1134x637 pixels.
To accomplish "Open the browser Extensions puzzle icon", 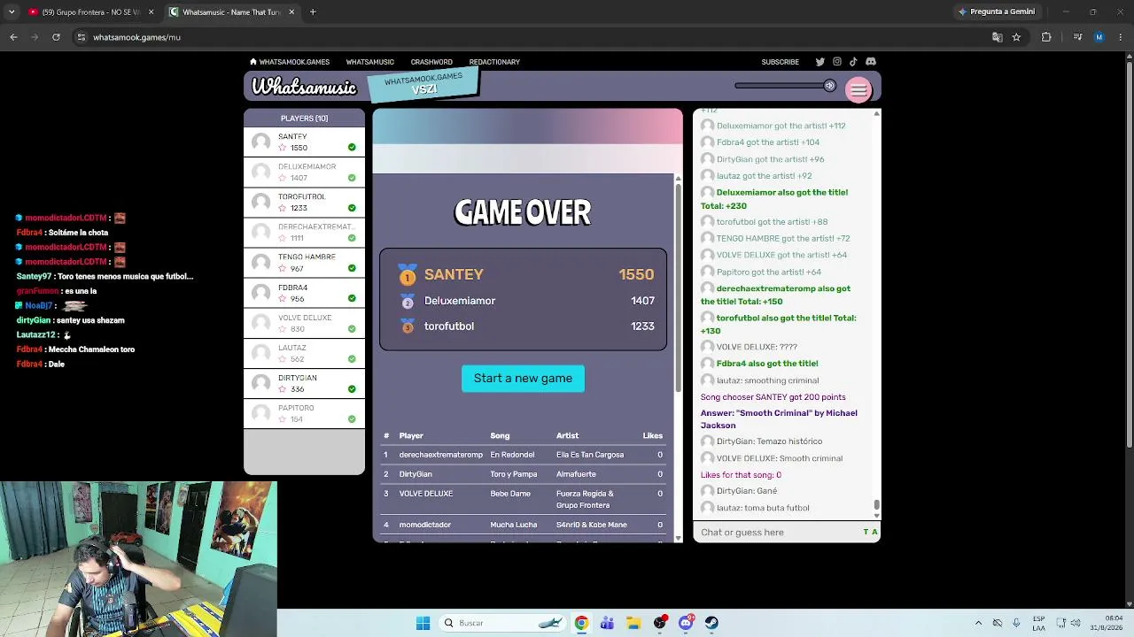I will click(x=1046, y=37).
